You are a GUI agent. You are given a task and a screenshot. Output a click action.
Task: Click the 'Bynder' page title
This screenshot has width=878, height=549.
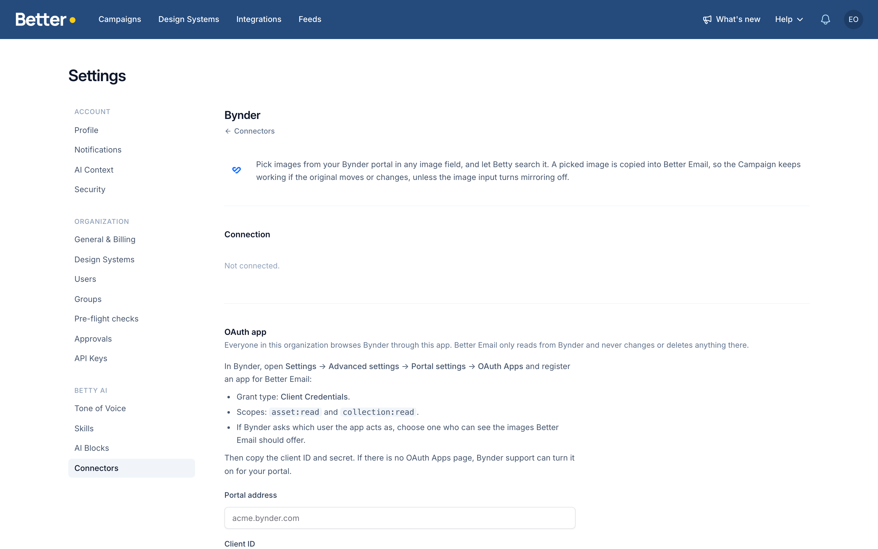click(x=242, y=115)
